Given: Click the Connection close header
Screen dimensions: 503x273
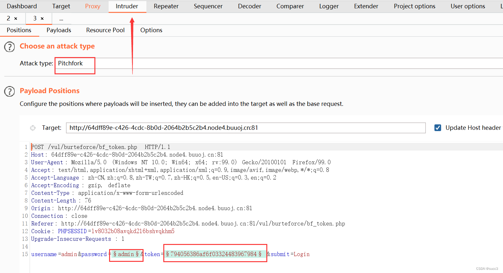Looking at the screenshot, I should (x=59, y=216).
